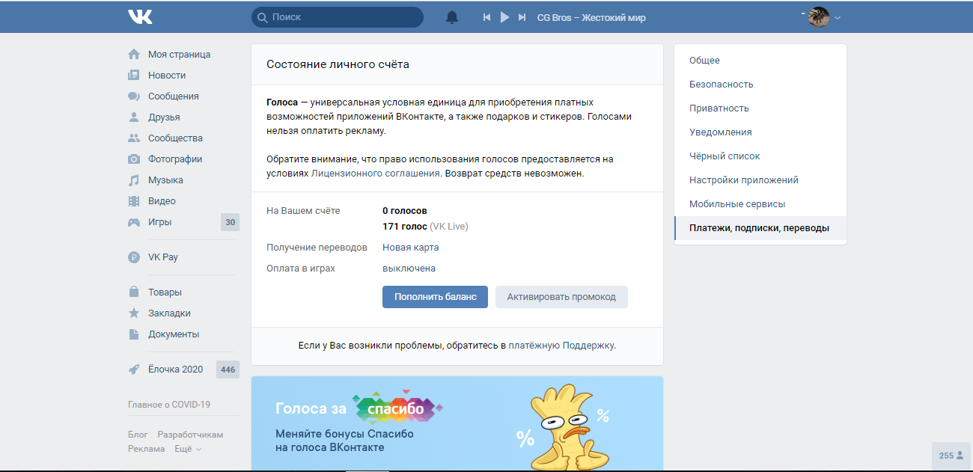Click ruble icon beside VK Pay
The height and width of the screenshot is (472, 973).
pos(134,257)
